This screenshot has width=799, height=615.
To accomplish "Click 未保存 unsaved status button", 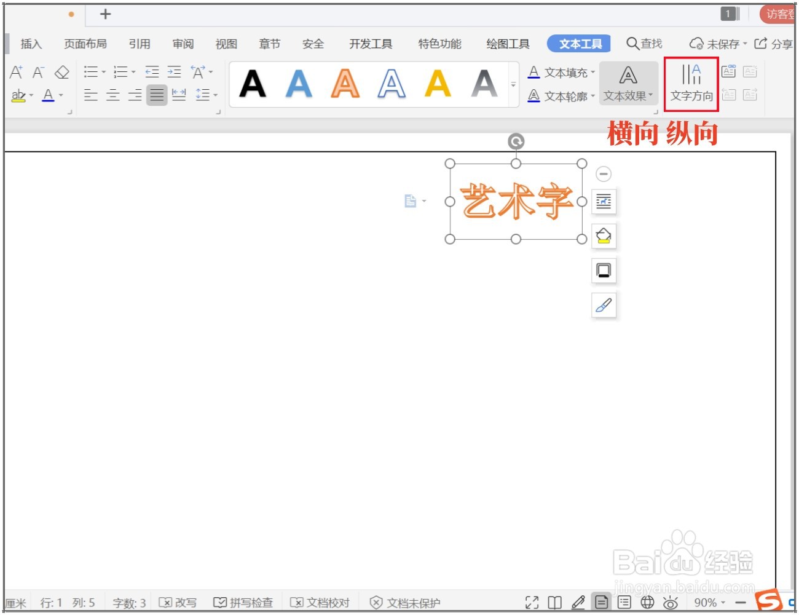I will [x=718, y=44].
